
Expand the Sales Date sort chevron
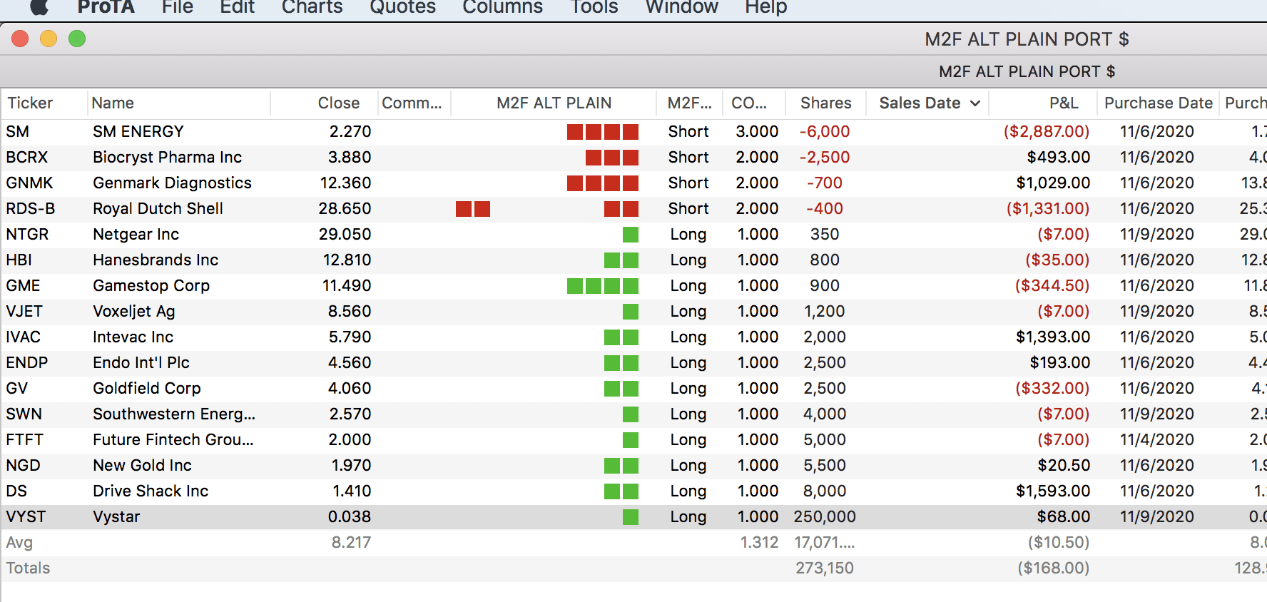[x=975, y=103]
